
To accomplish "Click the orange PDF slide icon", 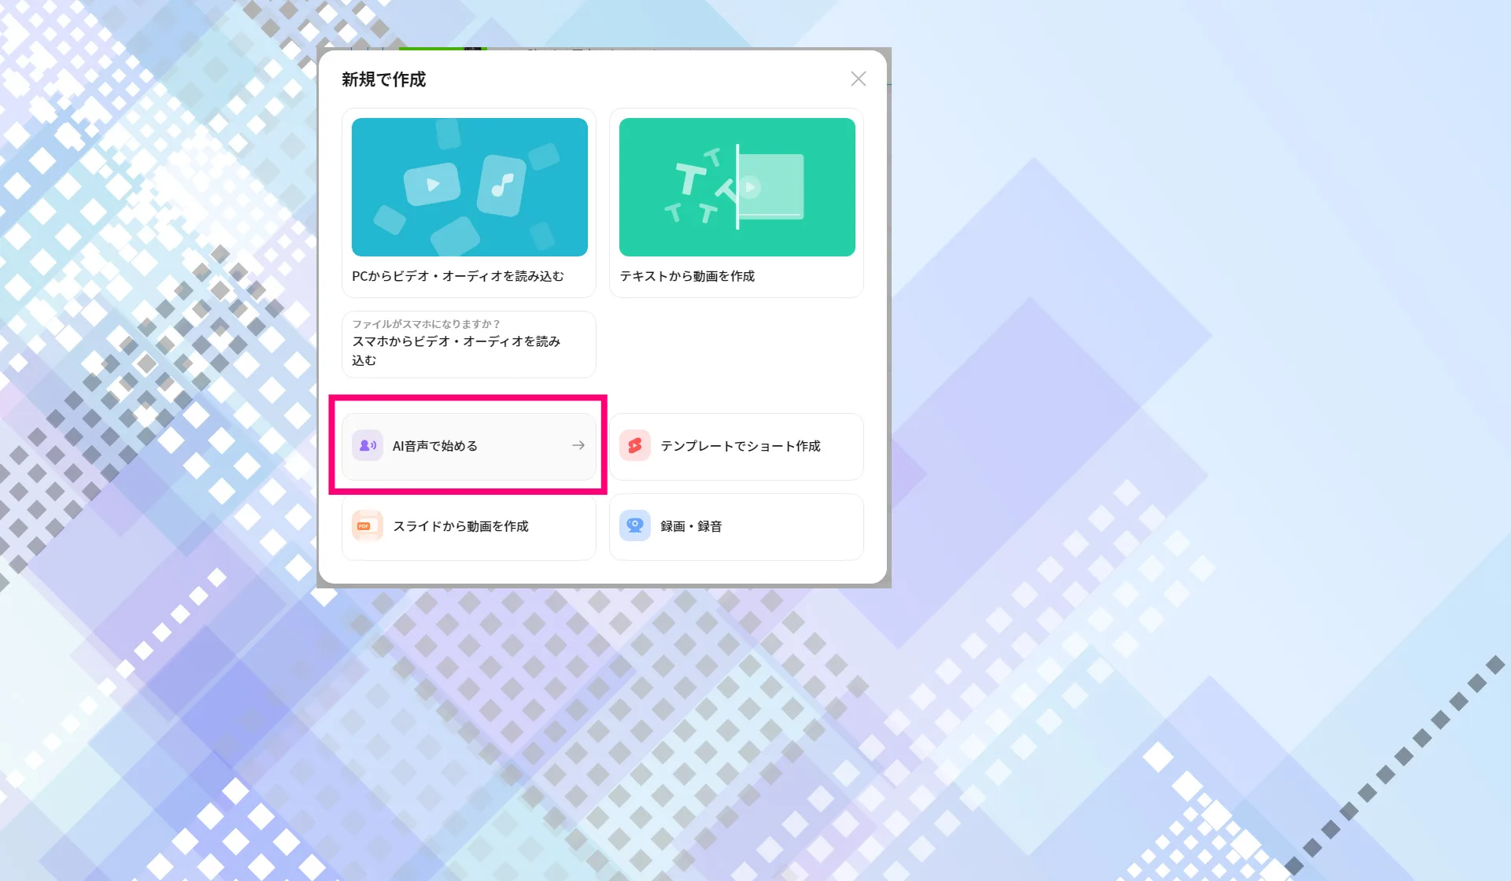I will point(367,526).
